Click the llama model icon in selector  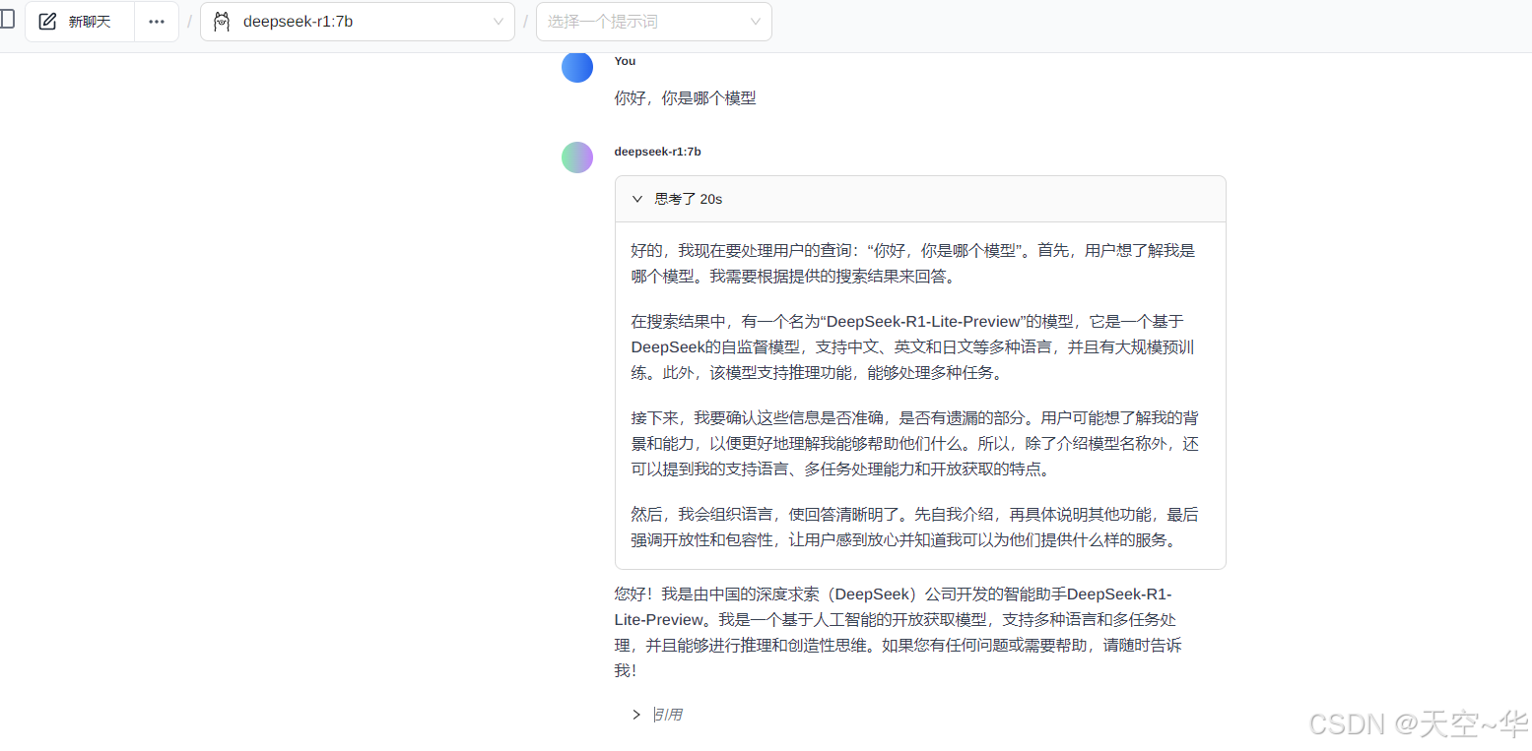click(222, 22)
